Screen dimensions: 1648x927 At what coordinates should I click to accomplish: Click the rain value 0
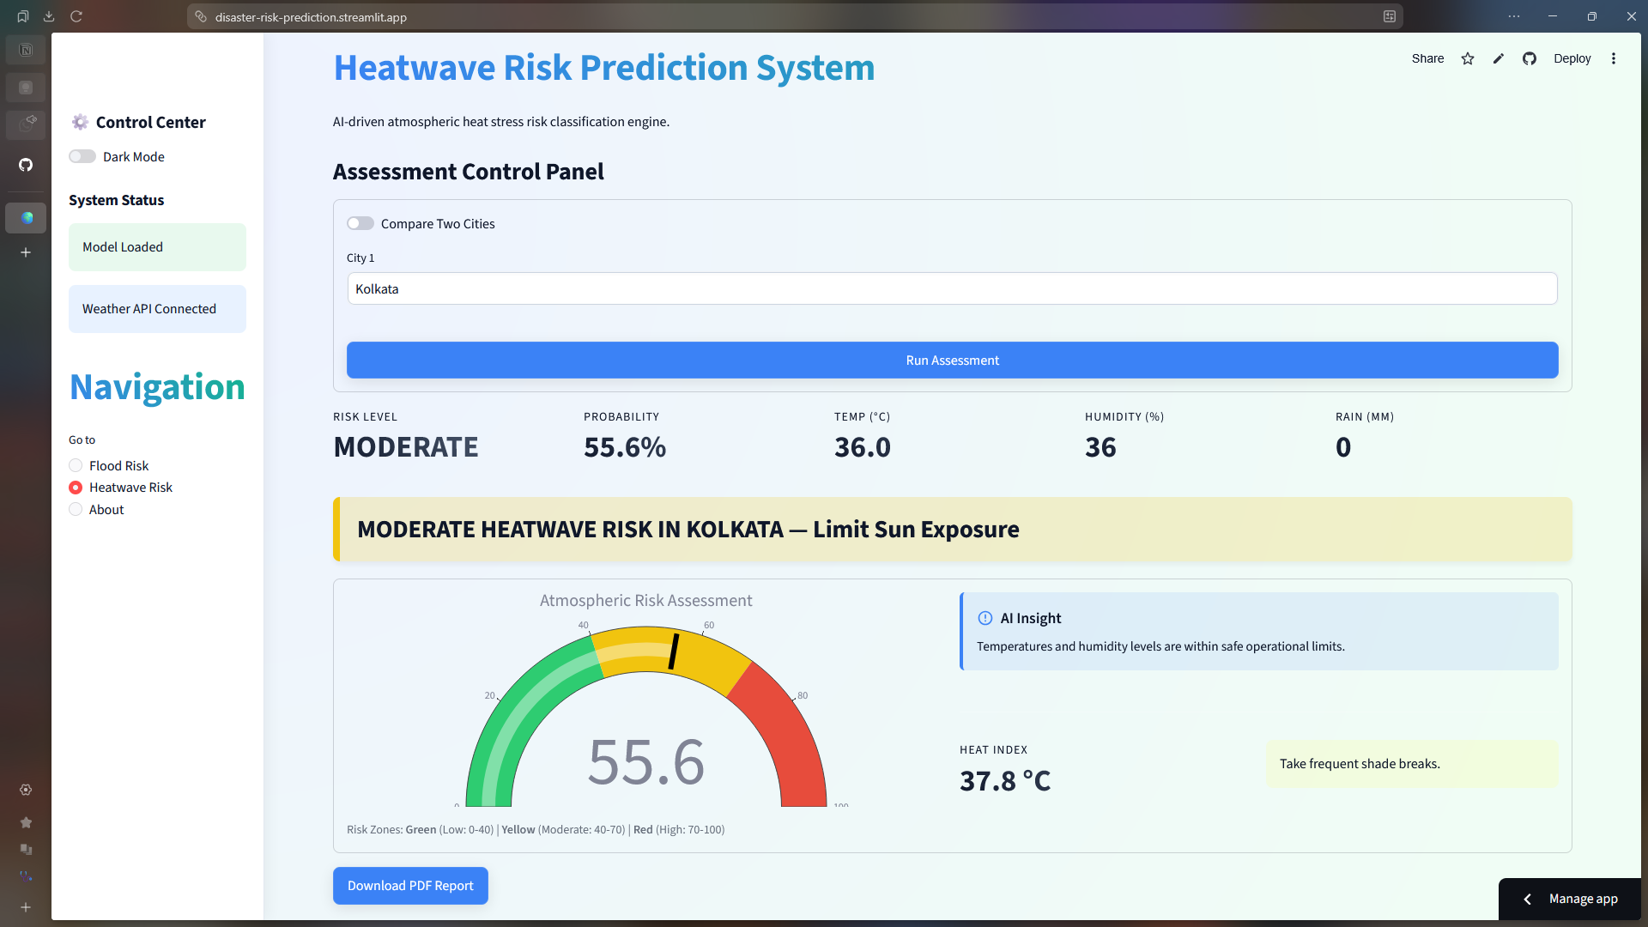[x=1343, y=447]
